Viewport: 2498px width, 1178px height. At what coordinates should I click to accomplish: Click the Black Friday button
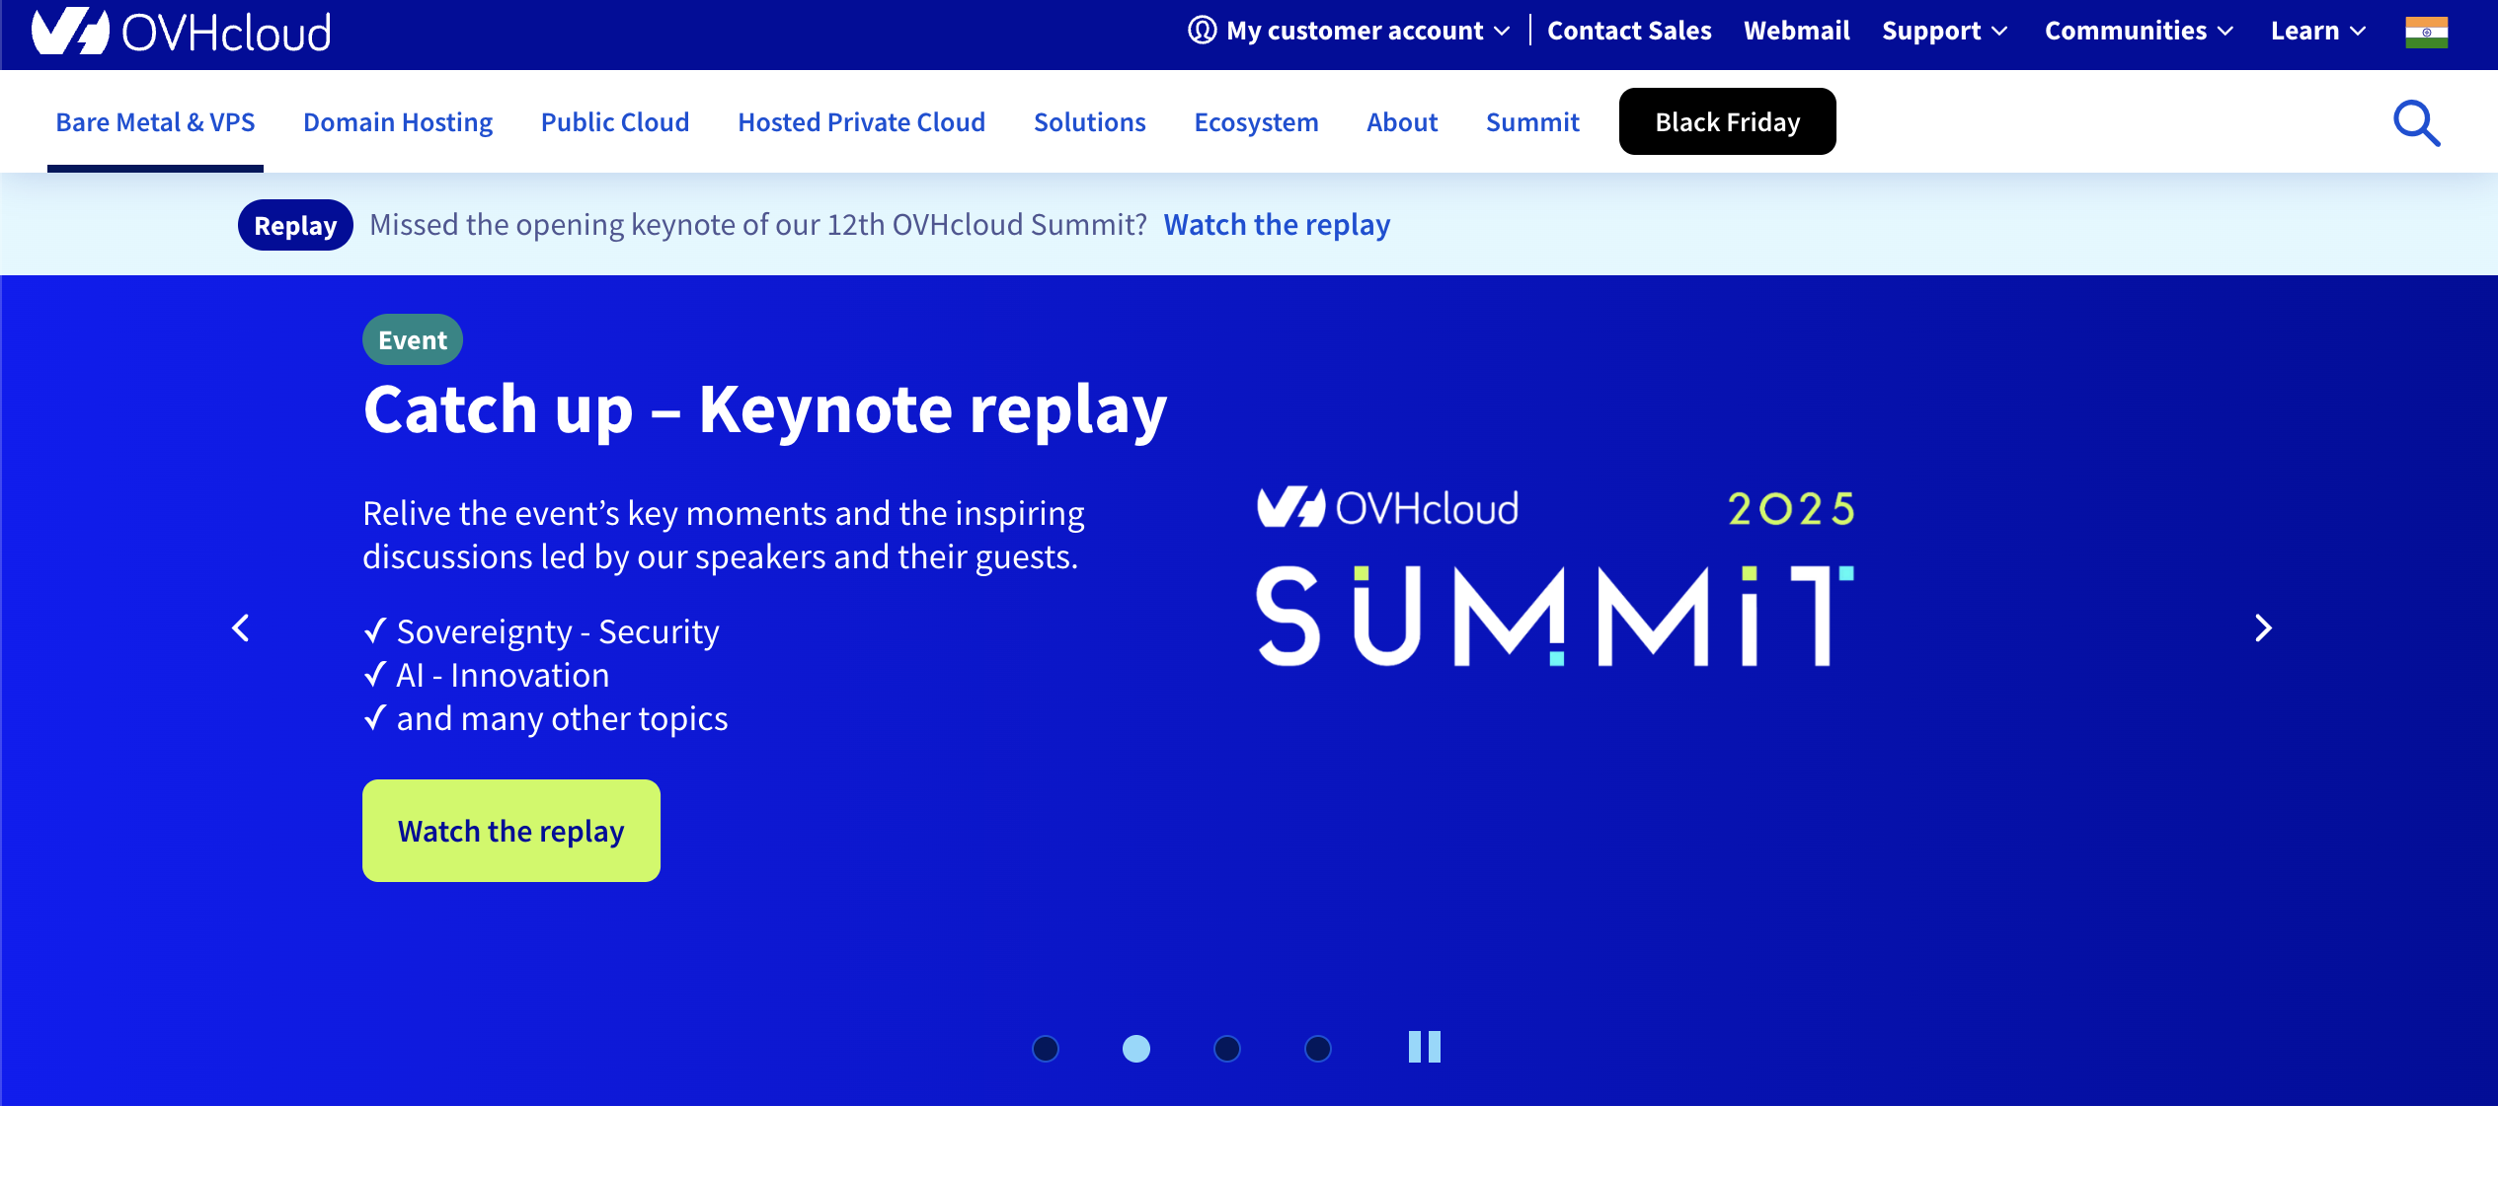tap(1727, 122)
